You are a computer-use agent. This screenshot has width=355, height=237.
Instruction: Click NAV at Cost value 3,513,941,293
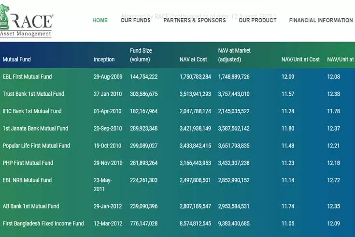[x=195, y=94]
